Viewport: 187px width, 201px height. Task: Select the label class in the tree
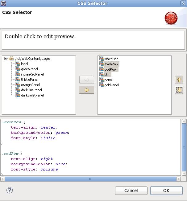click(x=24, y=64)
